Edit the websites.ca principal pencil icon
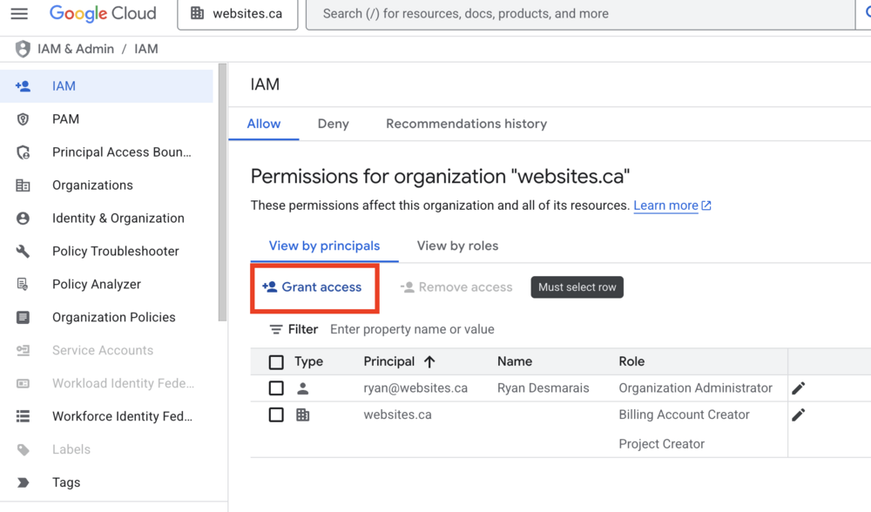The height and width of the screenshot is (512, 871). click(x=798, y=415)
